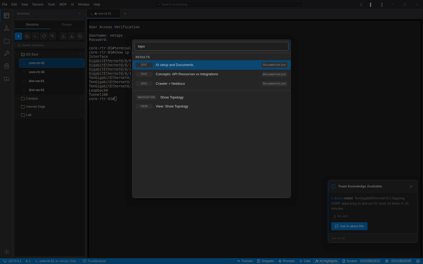Toggle favorite star for core-rtr-01
Image resolution: width=423 pixels, height=264 pixels.
(x=24, y=63)
